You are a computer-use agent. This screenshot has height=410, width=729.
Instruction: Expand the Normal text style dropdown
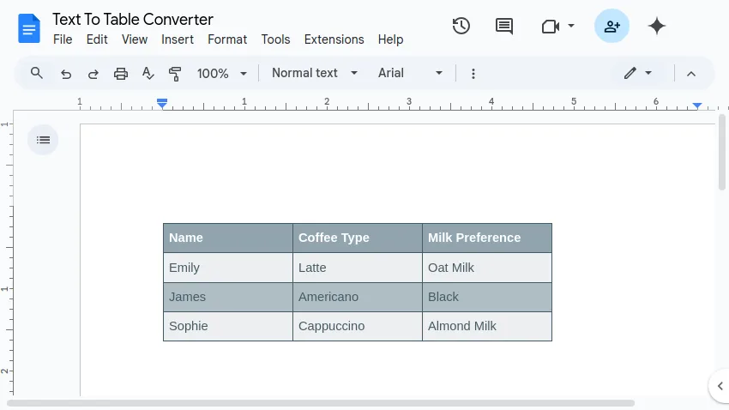point(314,73)
